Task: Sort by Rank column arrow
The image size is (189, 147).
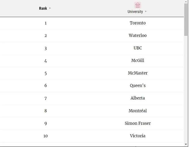Action: pyautogui.click(x=50, y=8)
